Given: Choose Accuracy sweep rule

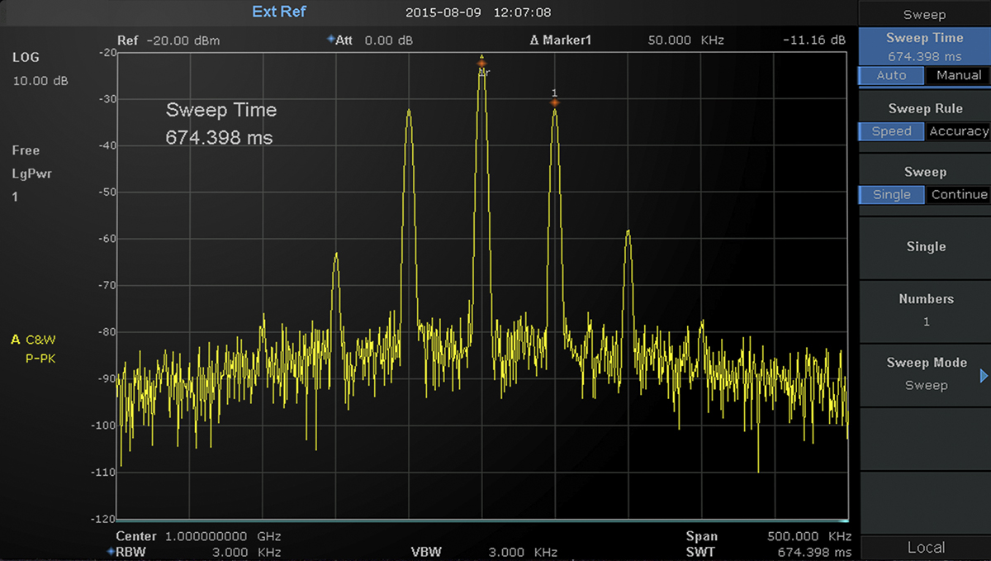Looking at the screenshot, I should coord(958,131).
